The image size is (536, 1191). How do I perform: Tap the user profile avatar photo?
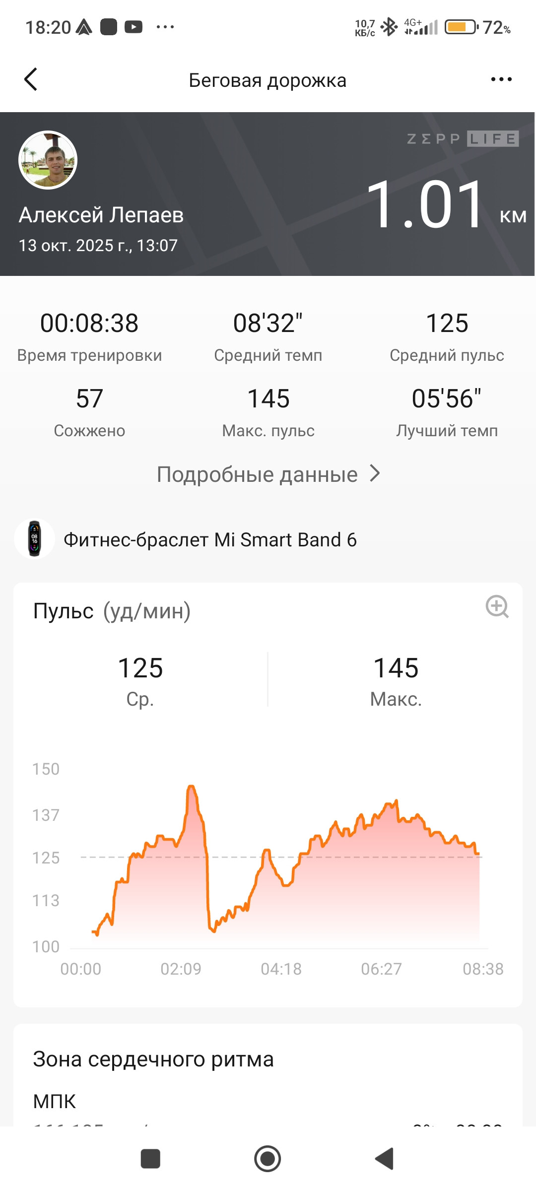48,160
